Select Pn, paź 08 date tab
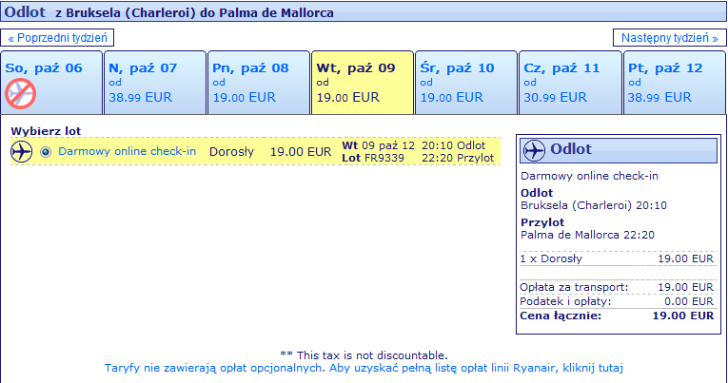This screenshot has width=728, height=383. click(259, 83)
